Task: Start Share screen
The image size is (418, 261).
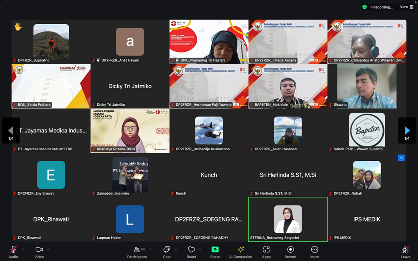Action: coord(215,250)
